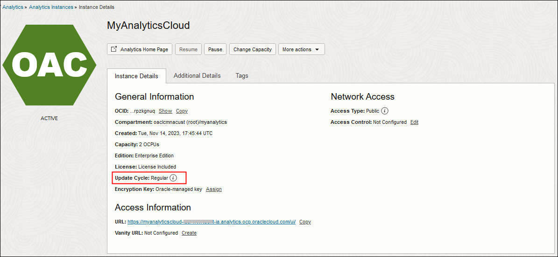Click the green OAC hexagon icon
The width and height of the screenshot is (558, 257).
(x=49, y=64)
